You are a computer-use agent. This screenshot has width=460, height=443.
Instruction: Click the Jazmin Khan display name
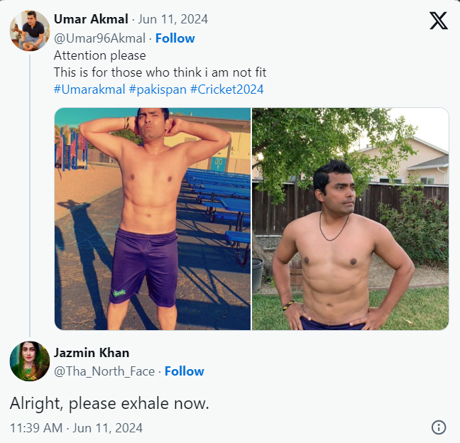[x=92, y=353]
